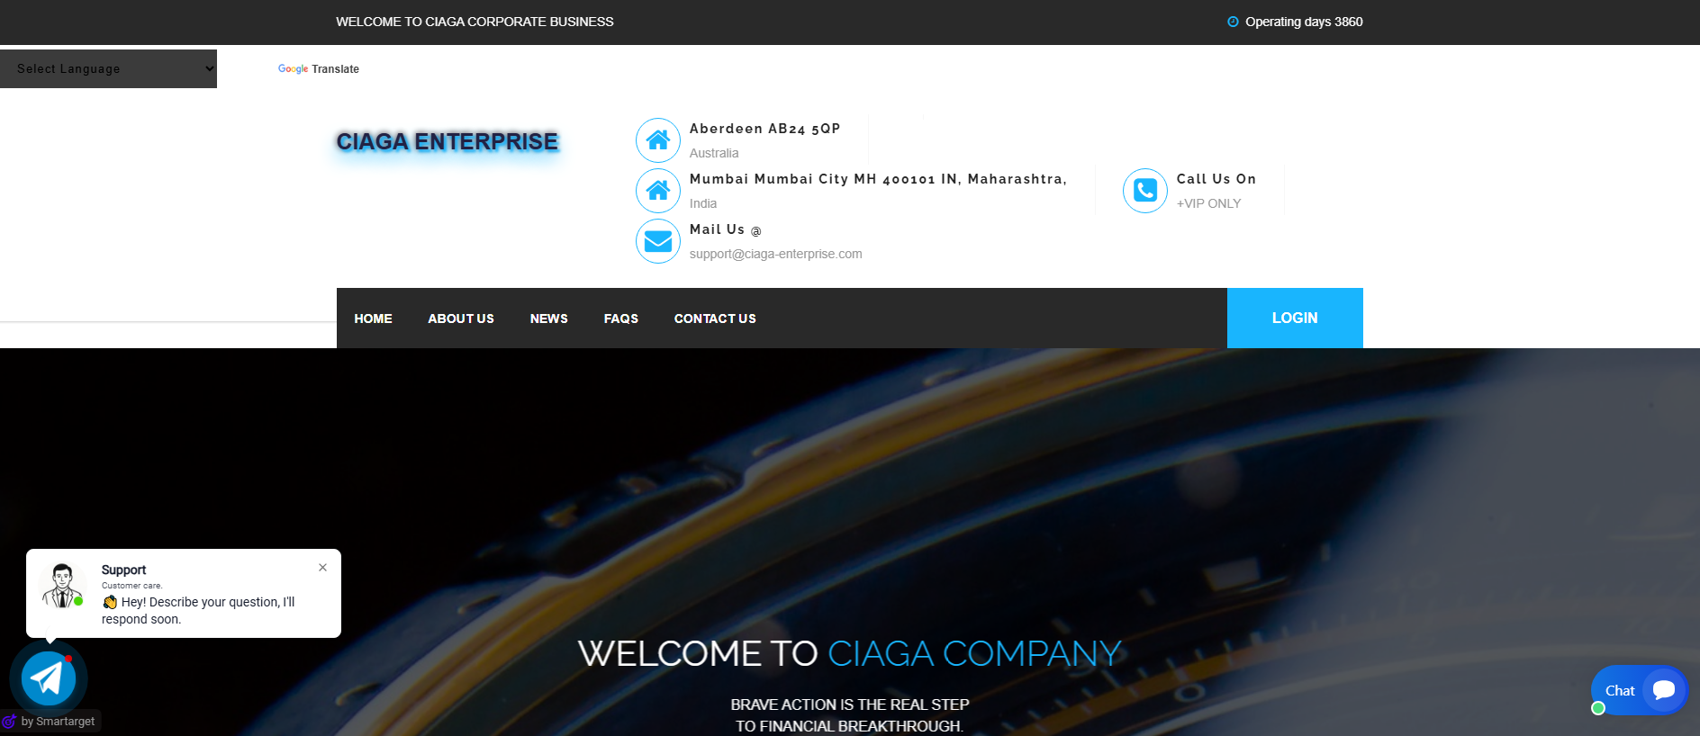Click the CIAGA ENTERPRISE logo
The width and height of the screenshot is (1700, 736).
pos(448,142)
